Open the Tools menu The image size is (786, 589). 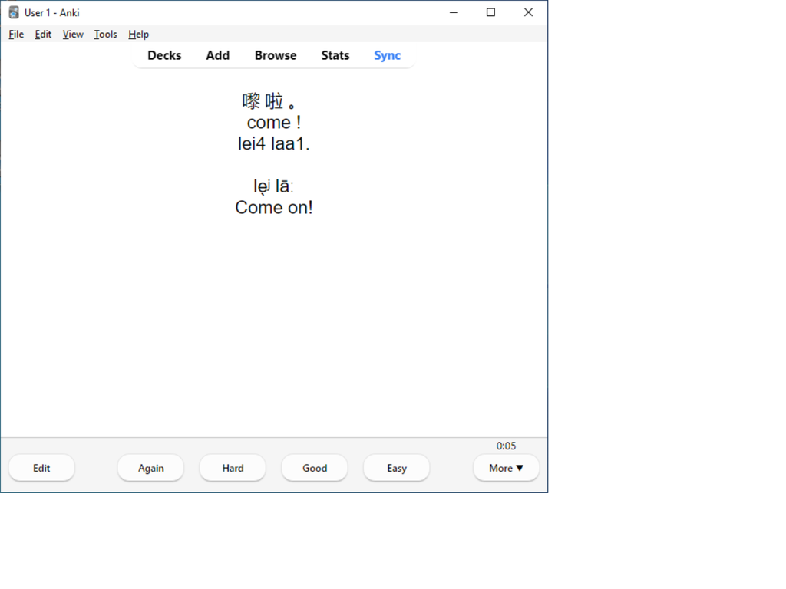point(105,34)
